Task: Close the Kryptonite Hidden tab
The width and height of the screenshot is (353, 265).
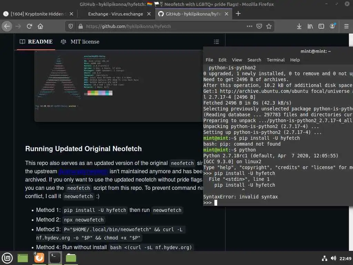Action: point(71,14)
